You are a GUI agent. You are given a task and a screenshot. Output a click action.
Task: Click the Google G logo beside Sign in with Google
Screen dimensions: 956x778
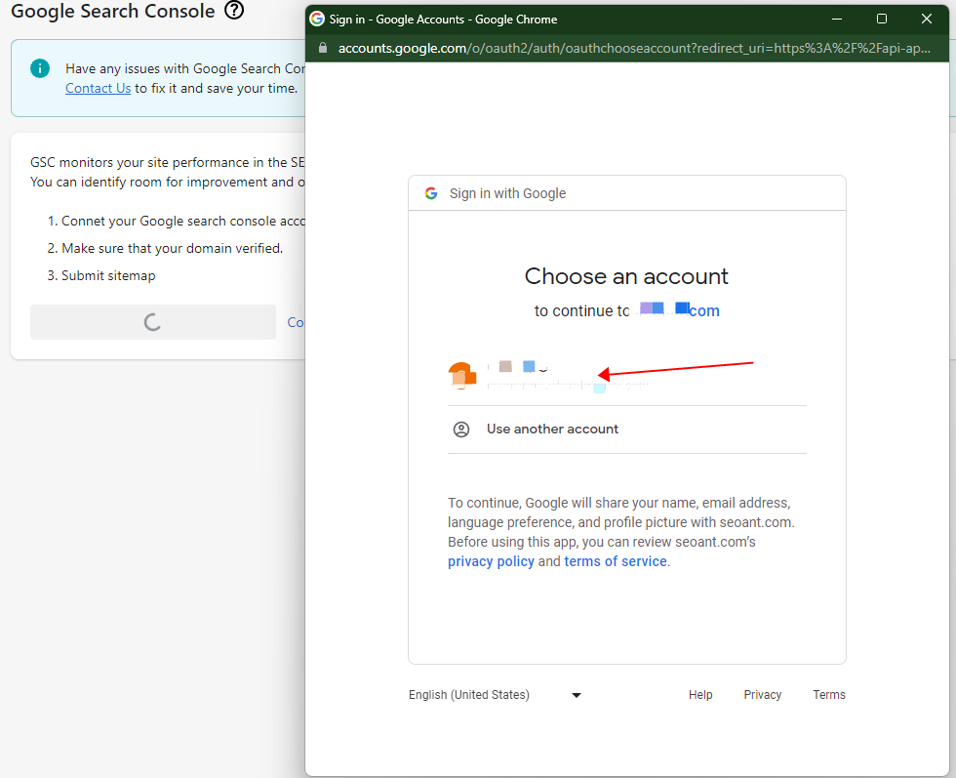431,193
